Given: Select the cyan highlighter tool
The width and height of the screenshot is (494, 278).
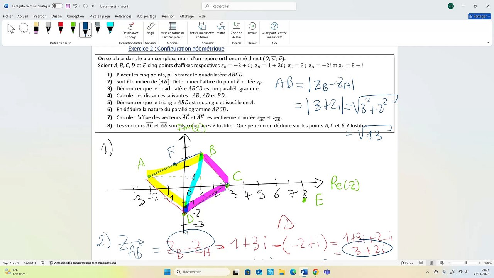Looking at the screenshot, I should pos(110,28).
